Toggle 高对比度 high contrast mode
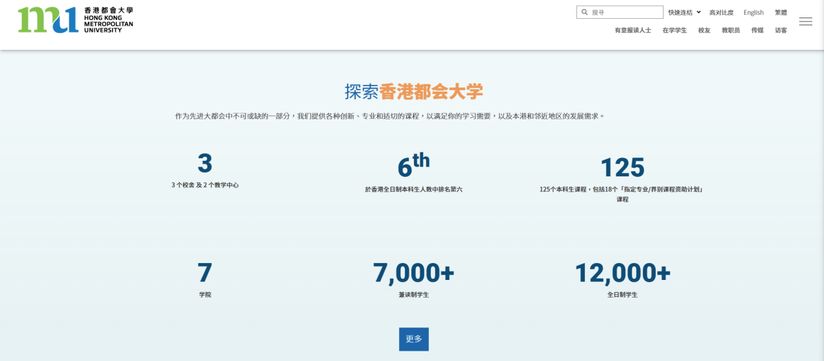This screenshot has height=361, width=824. click(721, 12)
